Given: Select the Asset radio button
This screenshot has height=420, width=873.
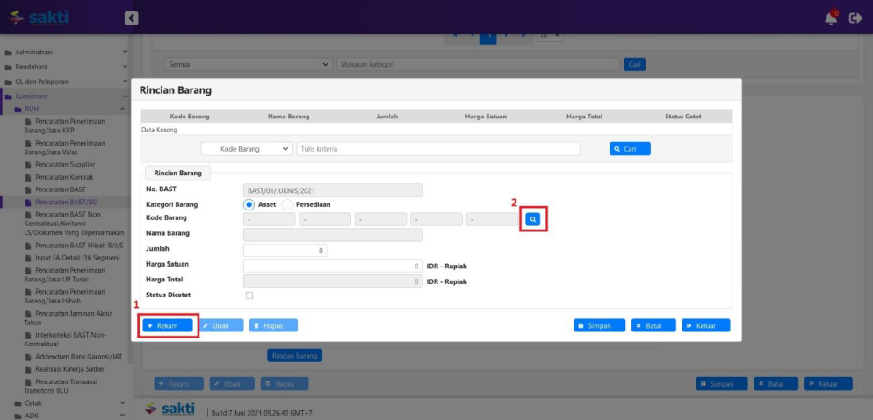Looking at the screenshot, I should click(249, 204).
